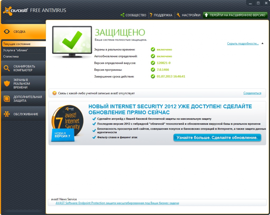
Task: Click the green check beside Версия программы
Action: click(153, 70)
